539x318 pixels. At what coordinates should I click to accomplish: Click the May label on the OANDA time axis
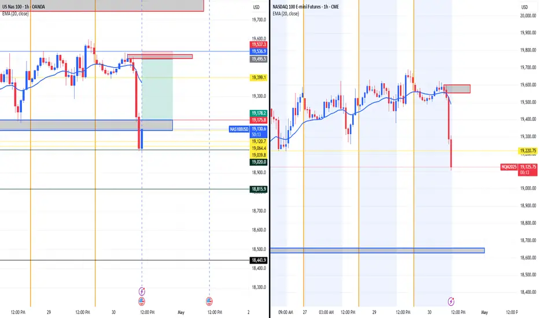181,312
